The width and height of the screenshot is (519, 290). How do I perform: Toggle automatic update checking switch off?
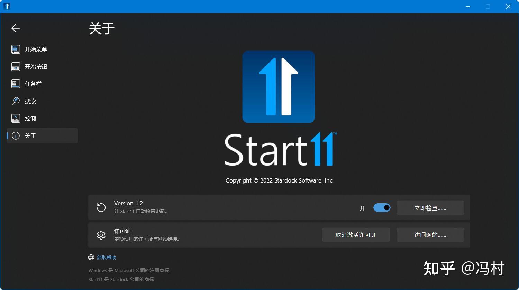click(x=382, y=208)
